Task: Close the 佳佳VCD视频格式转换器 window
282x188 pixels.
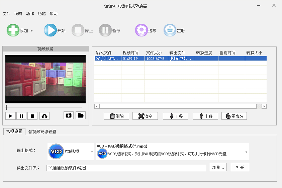Action: coord(274,6)
